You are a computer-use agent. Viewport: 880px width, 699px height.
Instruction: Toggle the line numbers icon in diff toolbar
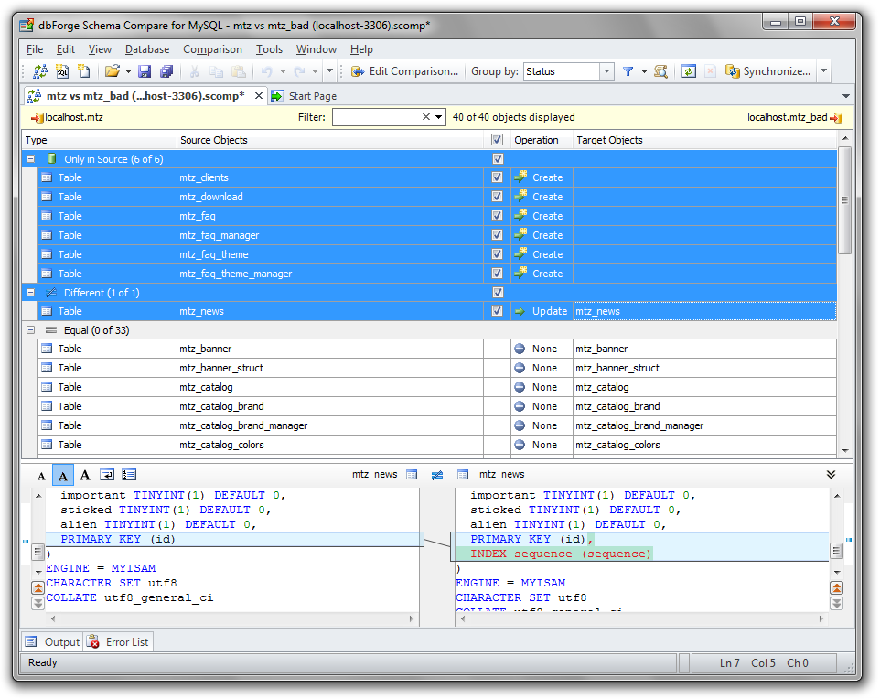click(129, 475)
